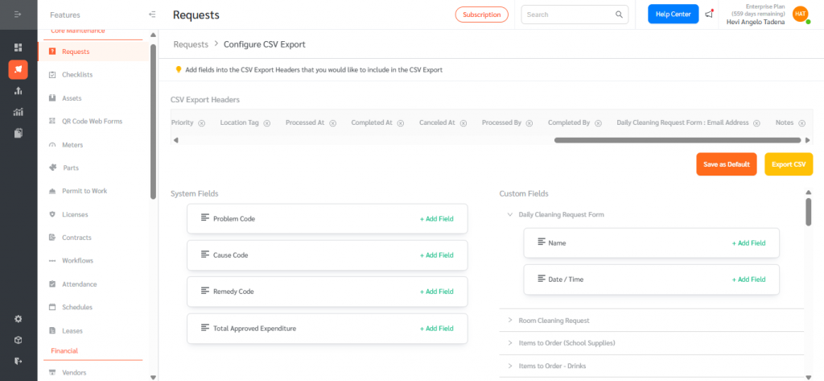
Task: Remove the Completed At header via X icon
Action: [400, 123]
